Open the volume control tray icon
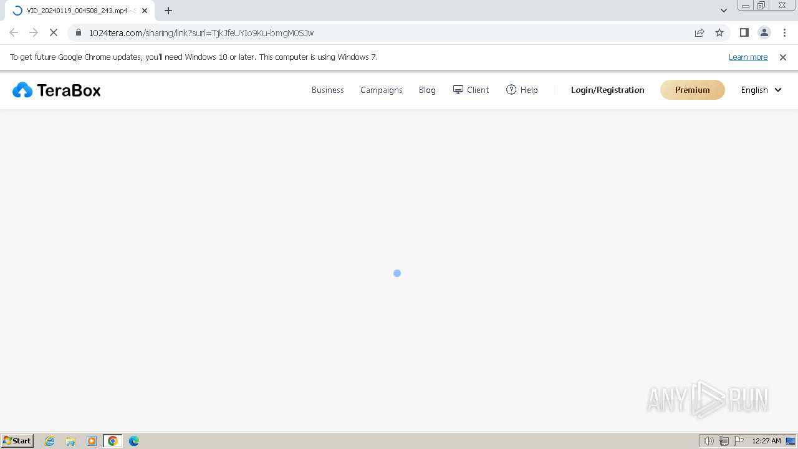 (x=708, y=441)
